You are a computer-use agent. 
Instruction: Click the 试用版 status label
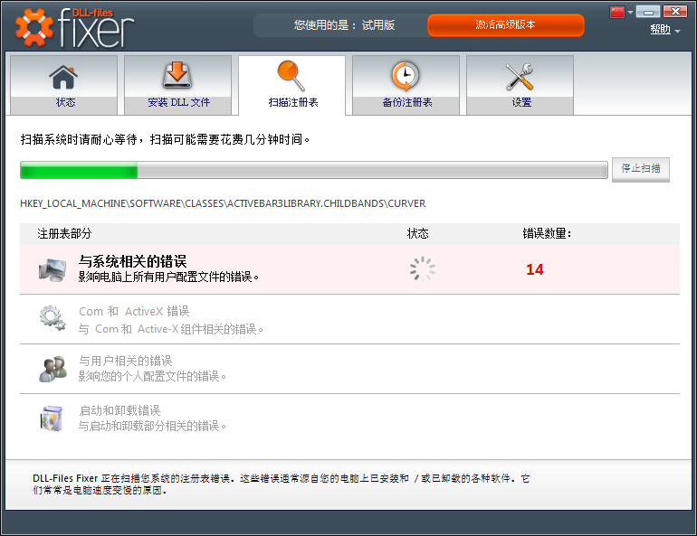coord(378,25)
